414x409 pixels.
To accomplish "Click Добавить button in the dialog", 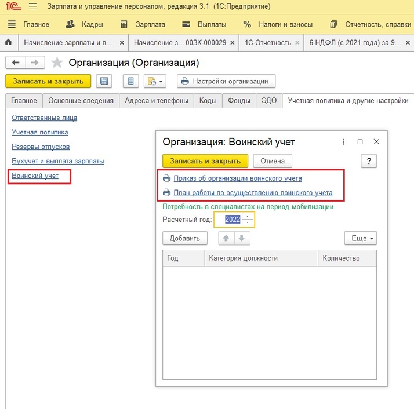I will pyautogui.click(x=184, y=238).
